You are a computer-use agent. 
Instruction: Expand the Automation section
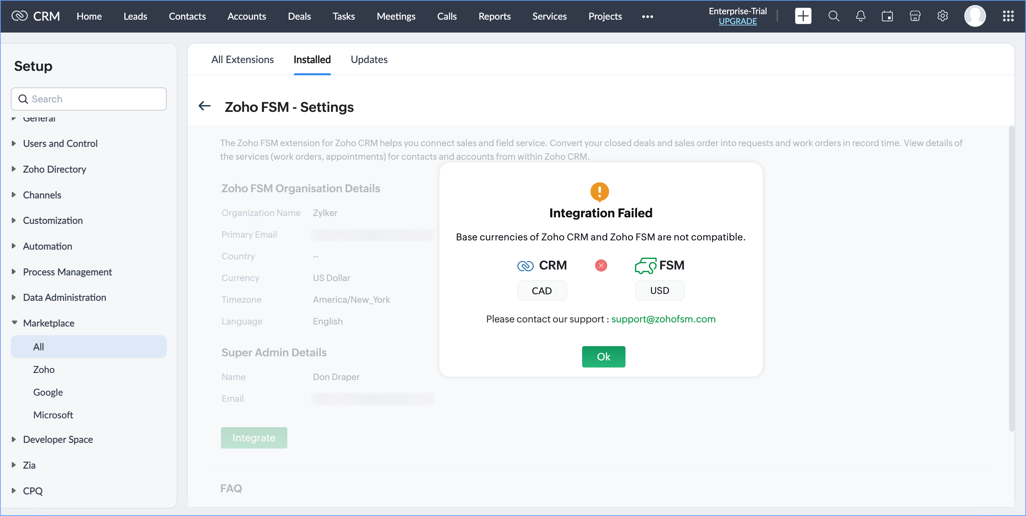(47, 246)
